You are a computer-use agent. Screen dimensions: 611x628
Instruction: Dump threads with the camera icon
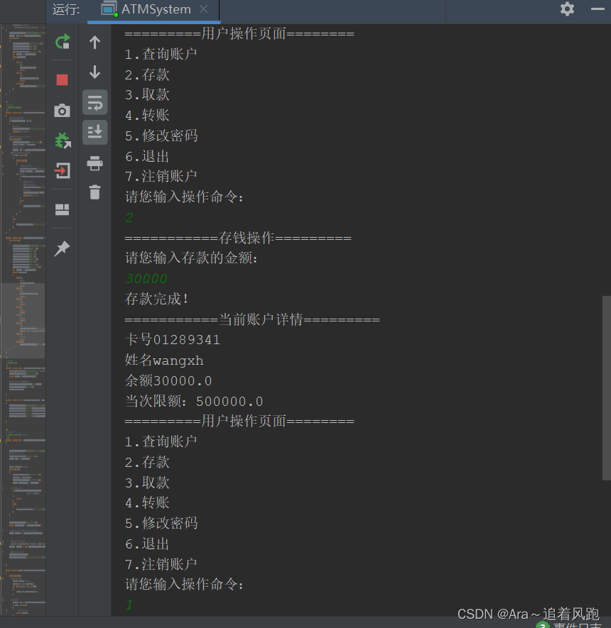[62, 110]
